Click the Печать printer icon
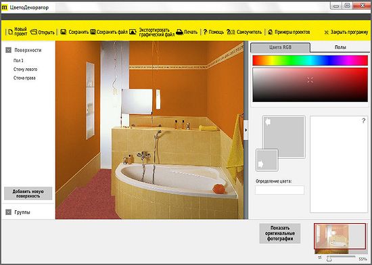This screenshot has width=372, height=265. pyautogui.click(x=179, y=32)
